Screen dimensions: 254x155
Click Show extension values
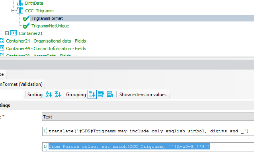click(143, 95)
